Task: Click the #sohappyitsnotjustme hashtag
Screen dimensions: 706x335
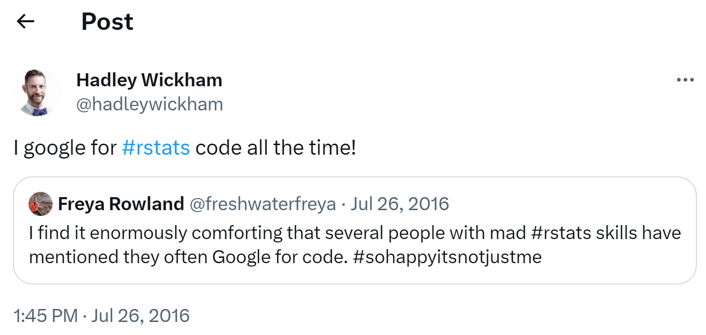Action: pyautogui.click(x=447, y=257)
